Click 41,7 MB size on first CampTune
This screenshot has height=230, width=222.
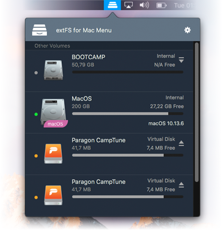tap(81, 148)
